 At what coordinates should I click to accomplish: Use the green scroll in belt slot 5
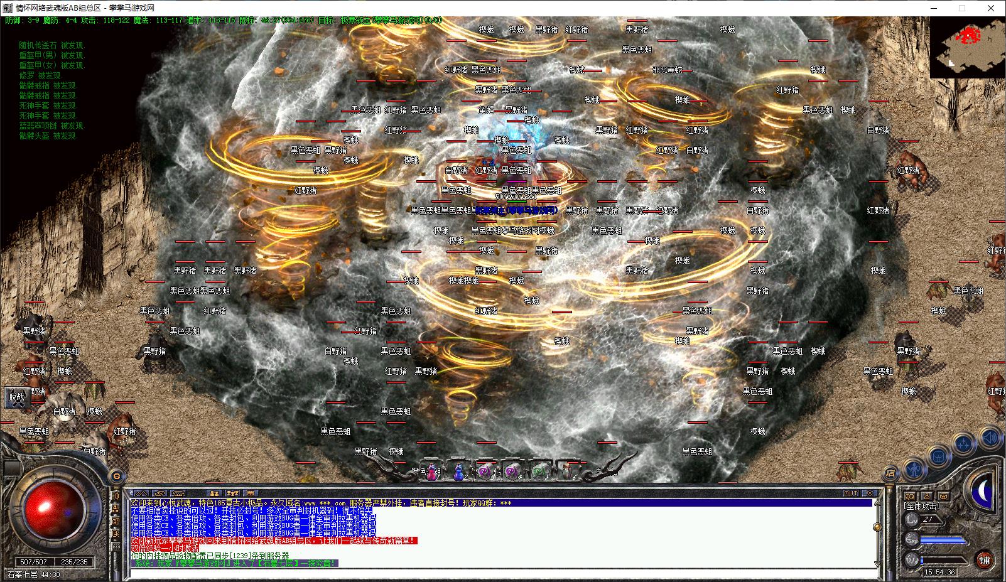click(539, 471)
